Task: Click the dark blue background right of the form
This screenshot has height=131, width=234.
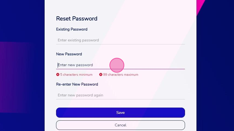Action: 215,75
